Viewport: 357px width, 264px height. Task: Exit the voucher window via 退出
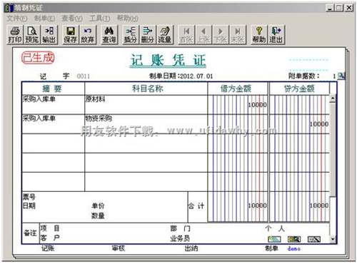pos(276,35)
